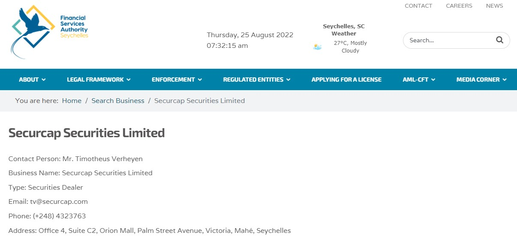Open the News link
The image size is (517, 238).
click(494, 6)
